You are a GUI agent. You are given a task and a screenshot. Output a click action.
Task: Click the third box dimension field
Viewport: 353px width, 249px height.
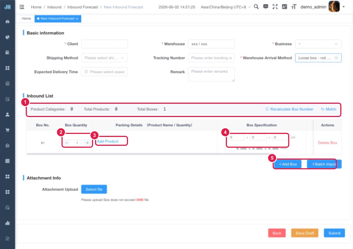point(280,137)
